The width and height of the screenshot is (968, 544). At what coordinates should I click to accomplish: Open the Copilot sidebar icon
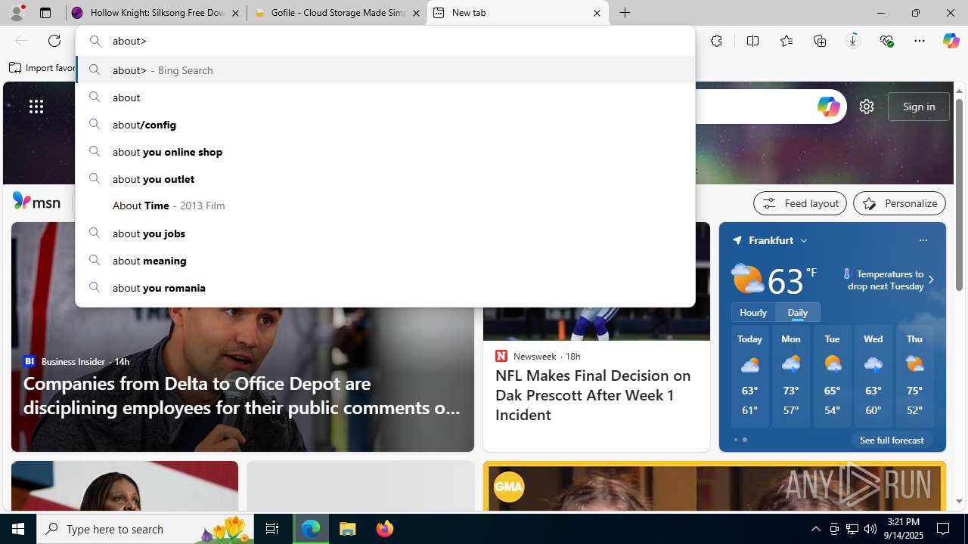(951, 41)
